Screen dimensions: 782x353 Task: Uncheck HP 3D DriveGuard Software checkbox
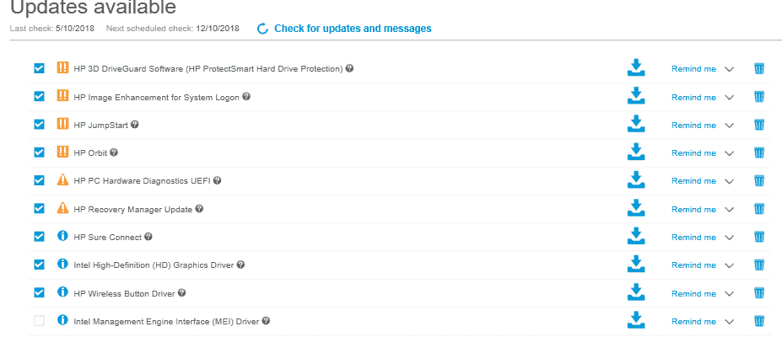click(39, 68)
